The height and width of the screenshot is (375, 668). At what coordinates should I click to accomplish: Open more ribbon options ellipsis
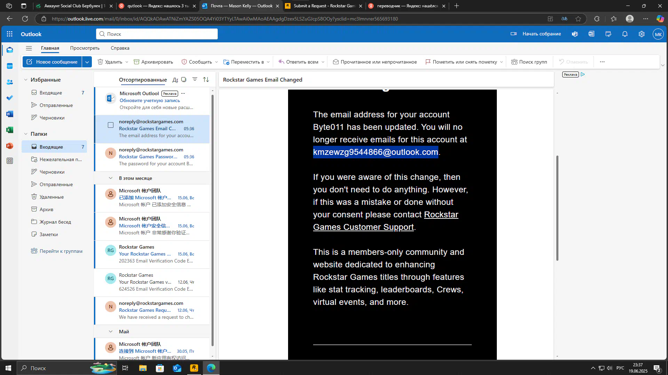tap(602, 62)
